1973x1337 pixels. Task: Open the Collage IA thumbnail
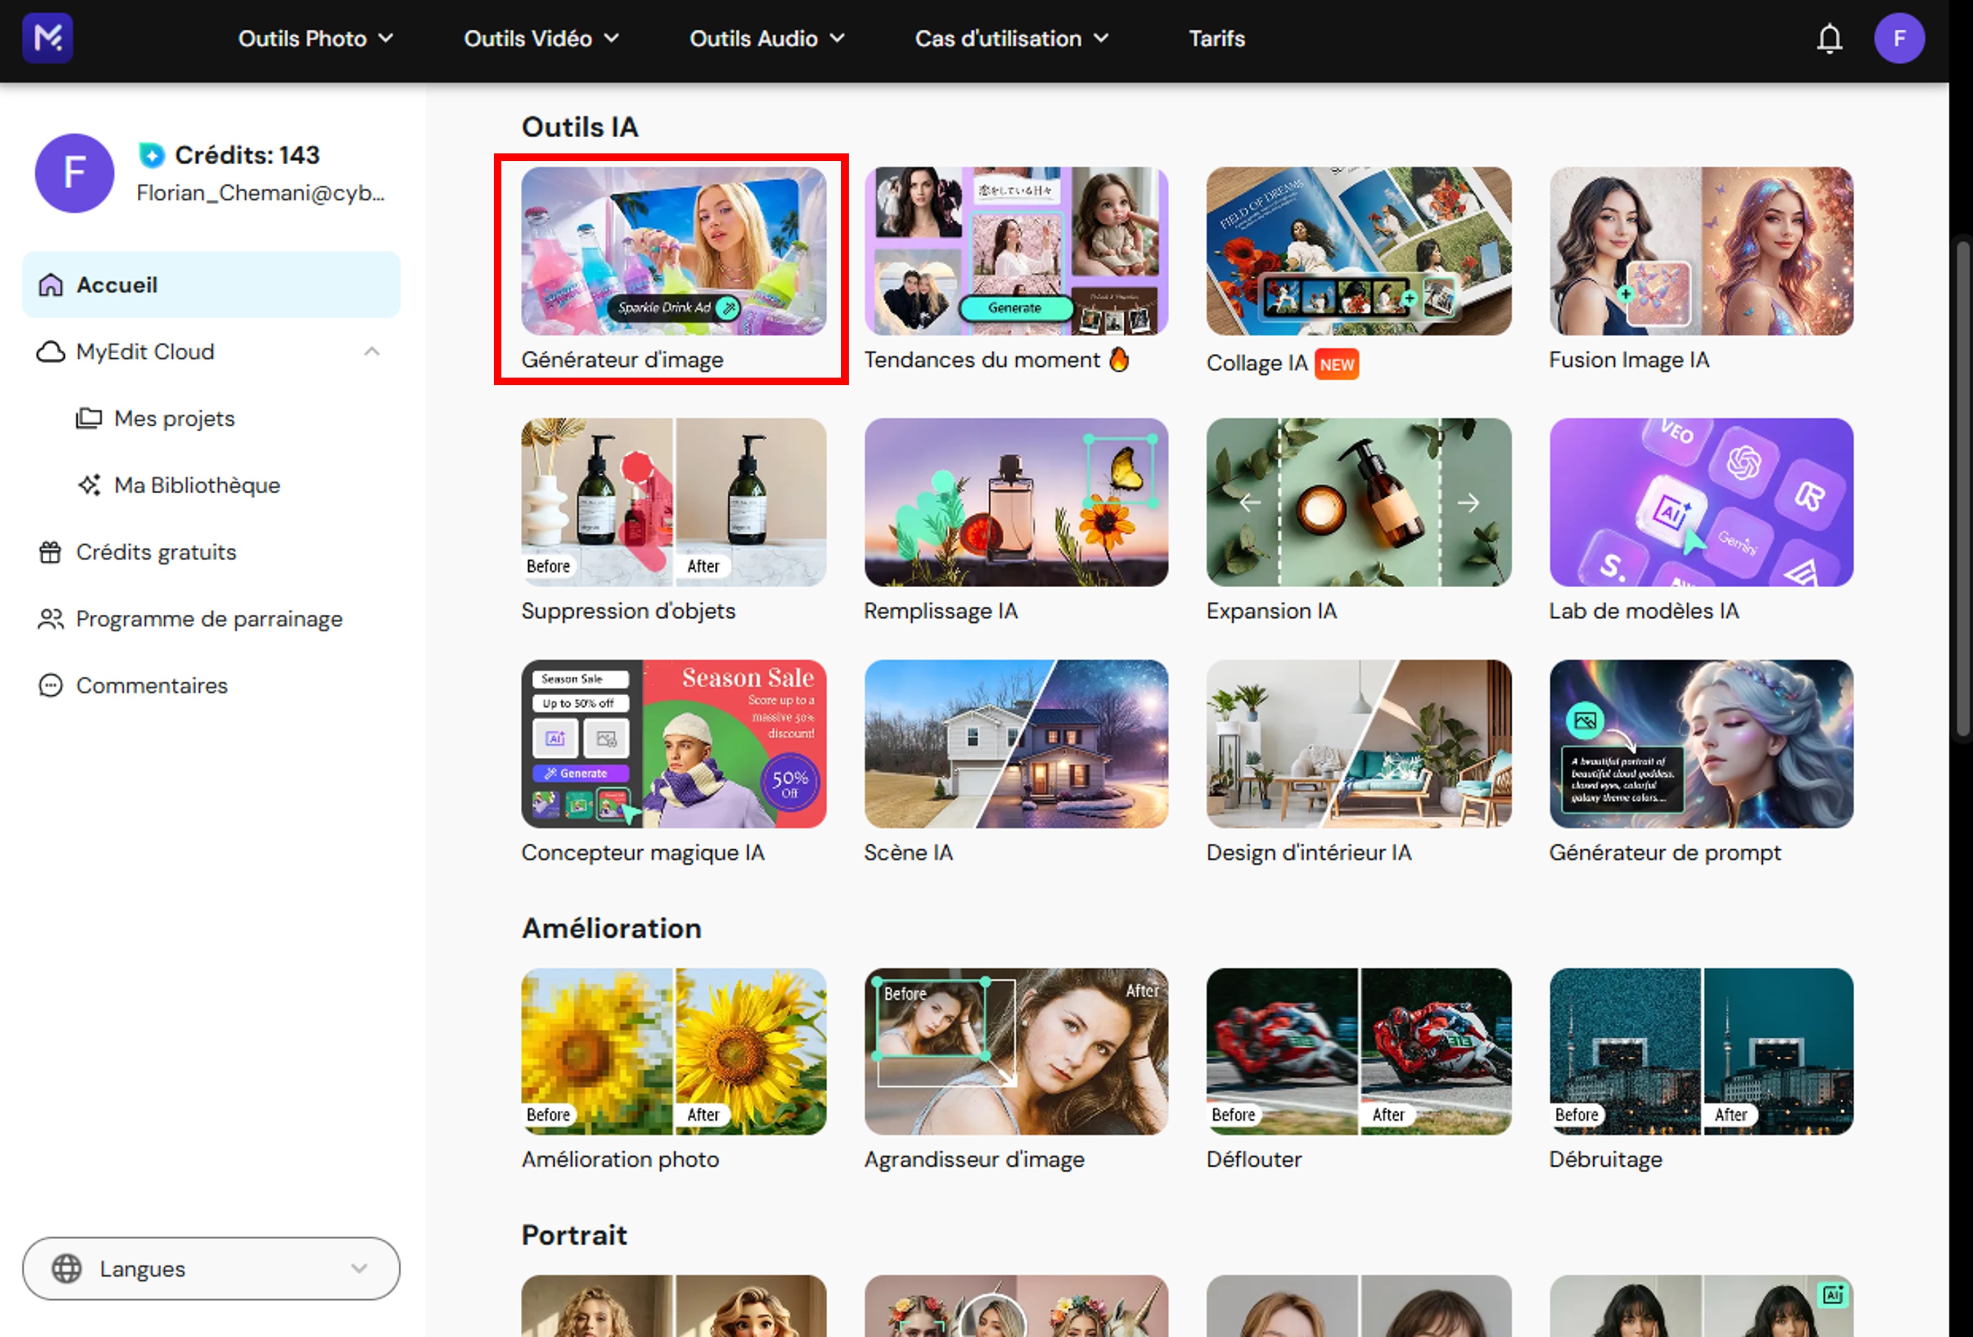pyautogui.click(x=1358, y=251)
